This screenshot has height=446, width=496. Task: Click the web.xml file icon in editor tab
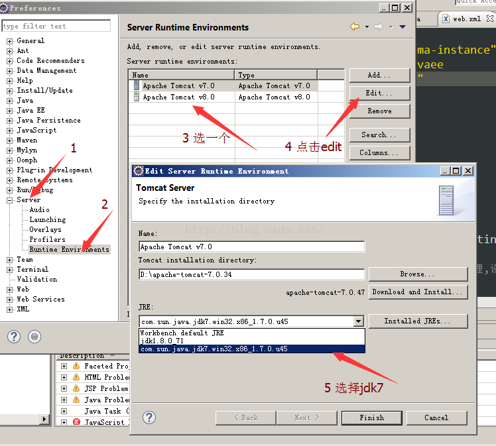point(446,19)
